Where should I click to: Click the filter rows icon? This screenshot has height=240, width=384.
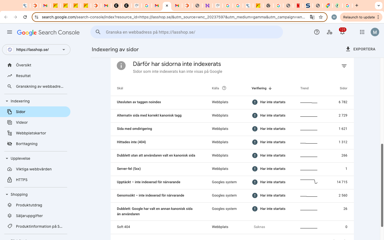pos(344,66)
